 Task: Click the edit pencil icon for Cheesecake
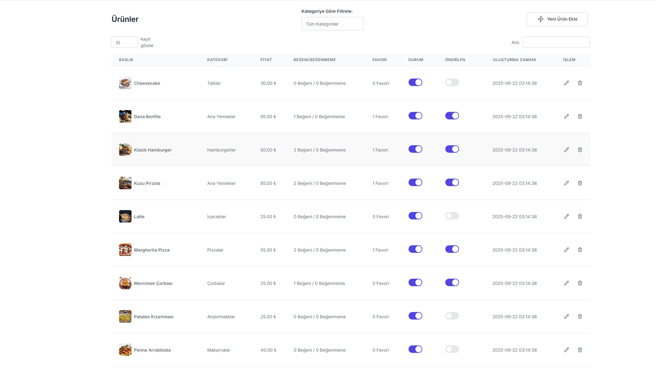coord(566,83)
